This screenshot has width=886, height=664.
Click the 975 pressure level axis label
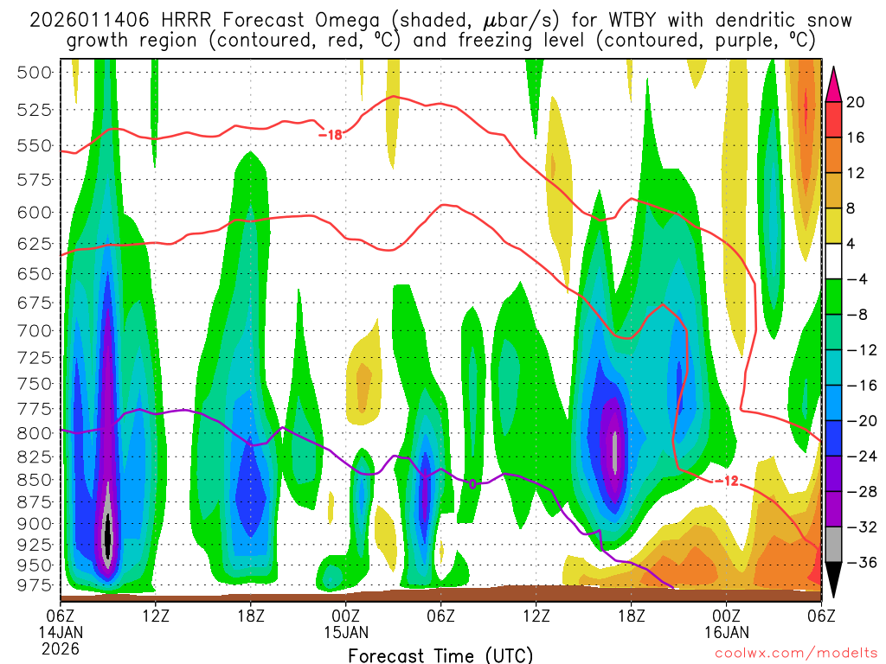click(35, 585)
